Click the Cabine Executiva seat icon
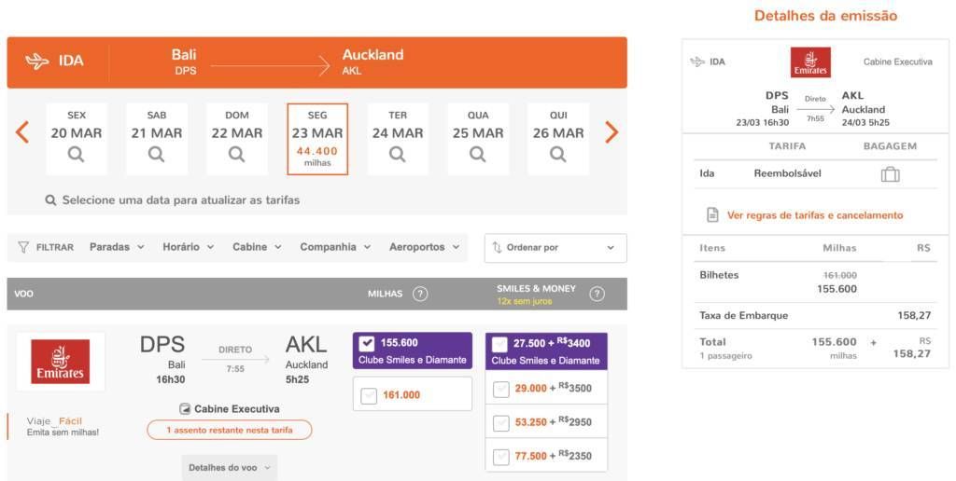Viewport: 956px width, 481px height. tap(185, 409)
